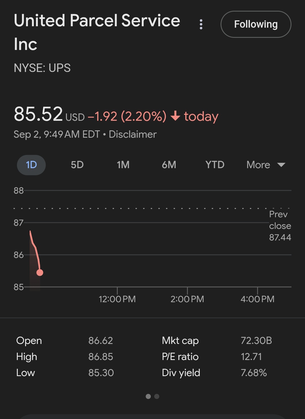Tap the 12:00 PM time axis marker
The image size is (305, 419).
tap(117, 299)
